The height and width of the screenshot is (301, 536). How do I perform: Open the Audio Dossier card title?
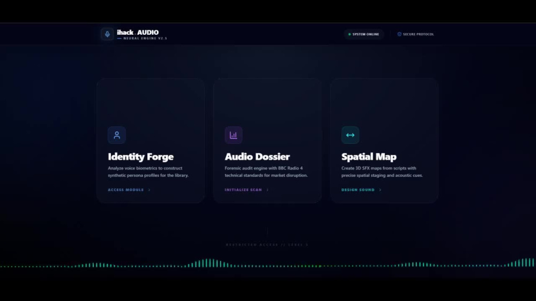[x=257, y=157]
